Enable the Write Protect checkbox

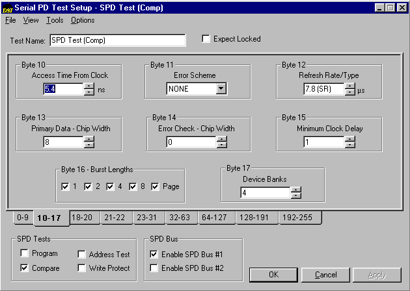click(83, 268)
